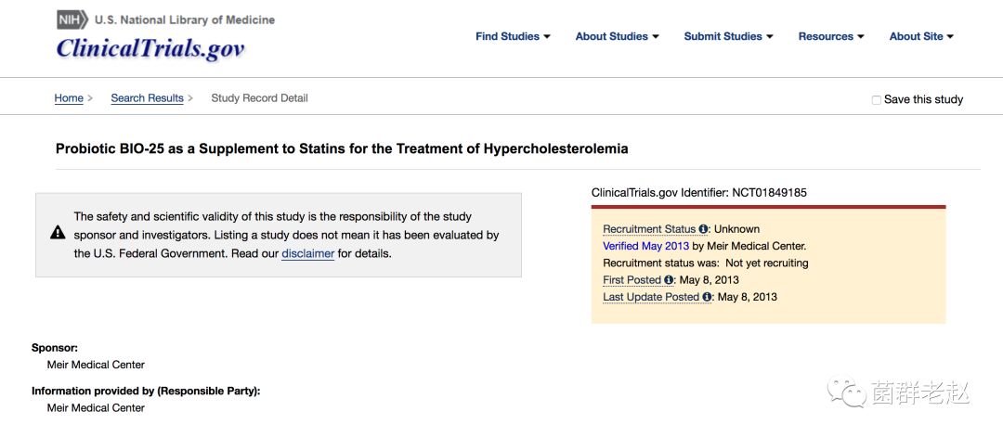Click the study title heading
The image size is (1003, 437).
pyautogui.click(x=342, y=148)
